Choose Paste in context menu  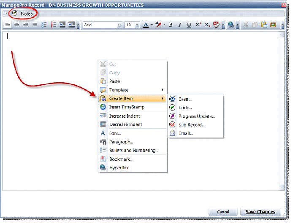[x=133, y=81]
